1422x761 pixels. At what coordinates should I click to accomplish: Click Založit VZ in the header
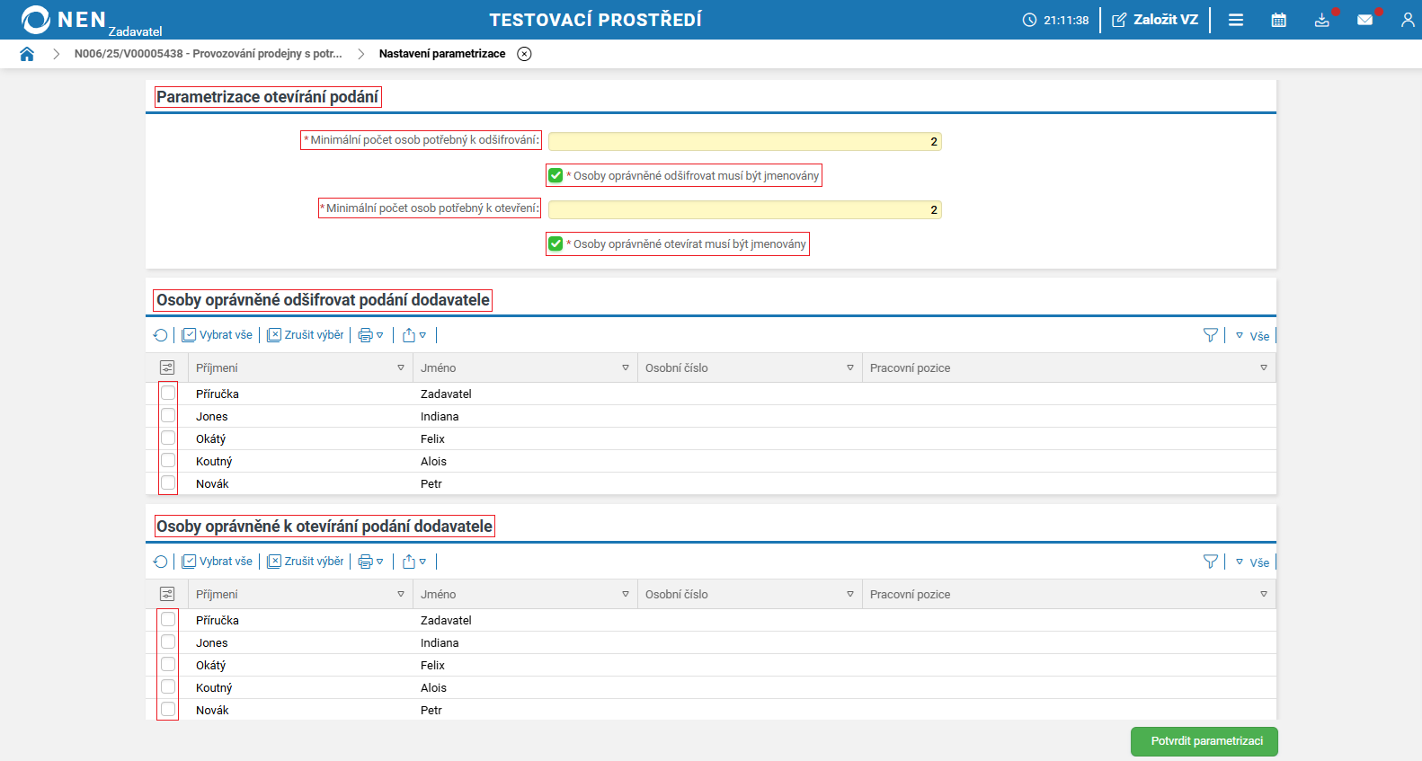pos(1155,20)
